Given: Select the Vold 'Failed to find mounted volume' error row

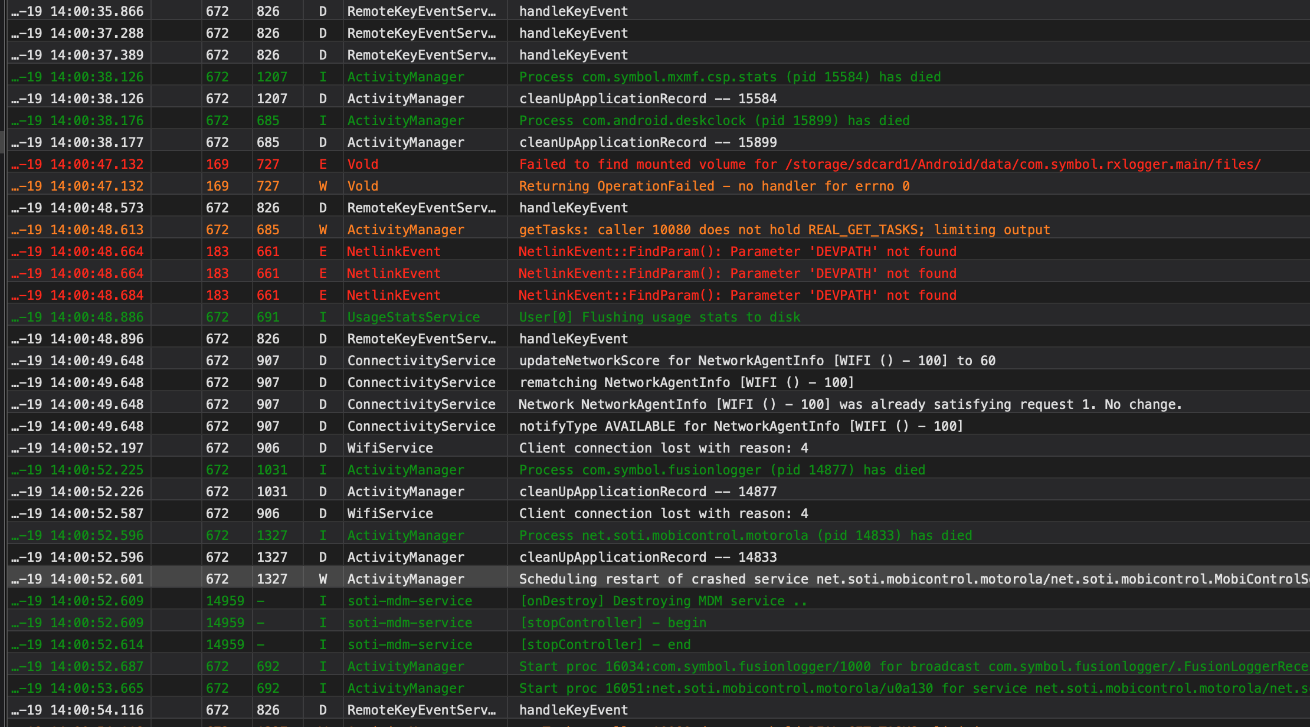Looking at the screenshot, I should [x=889, y=164].
